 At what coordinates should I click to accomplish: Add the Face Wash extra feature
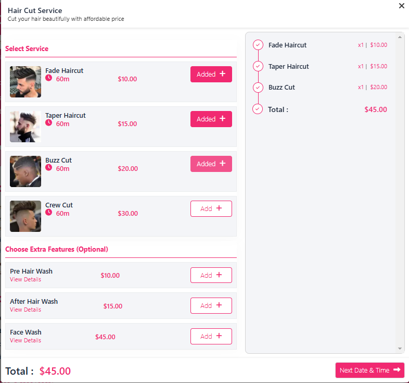point(211,336)
